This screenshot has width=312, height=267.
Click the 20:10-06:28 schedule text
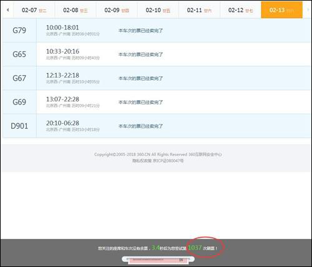coord(62,123)
